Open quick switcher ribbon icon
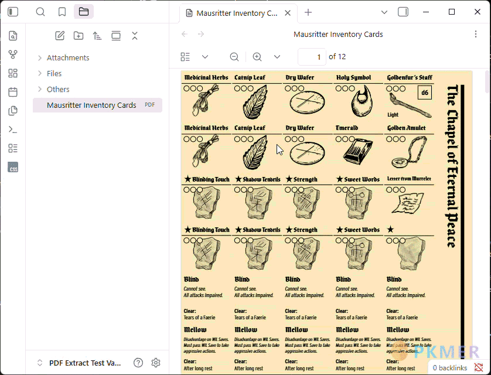 (x=13, y=36)
